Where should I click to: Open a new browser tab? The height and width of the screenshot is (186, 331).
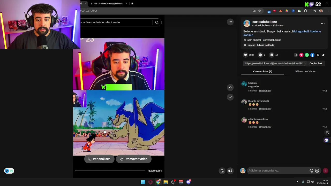(x=132, y=4)
